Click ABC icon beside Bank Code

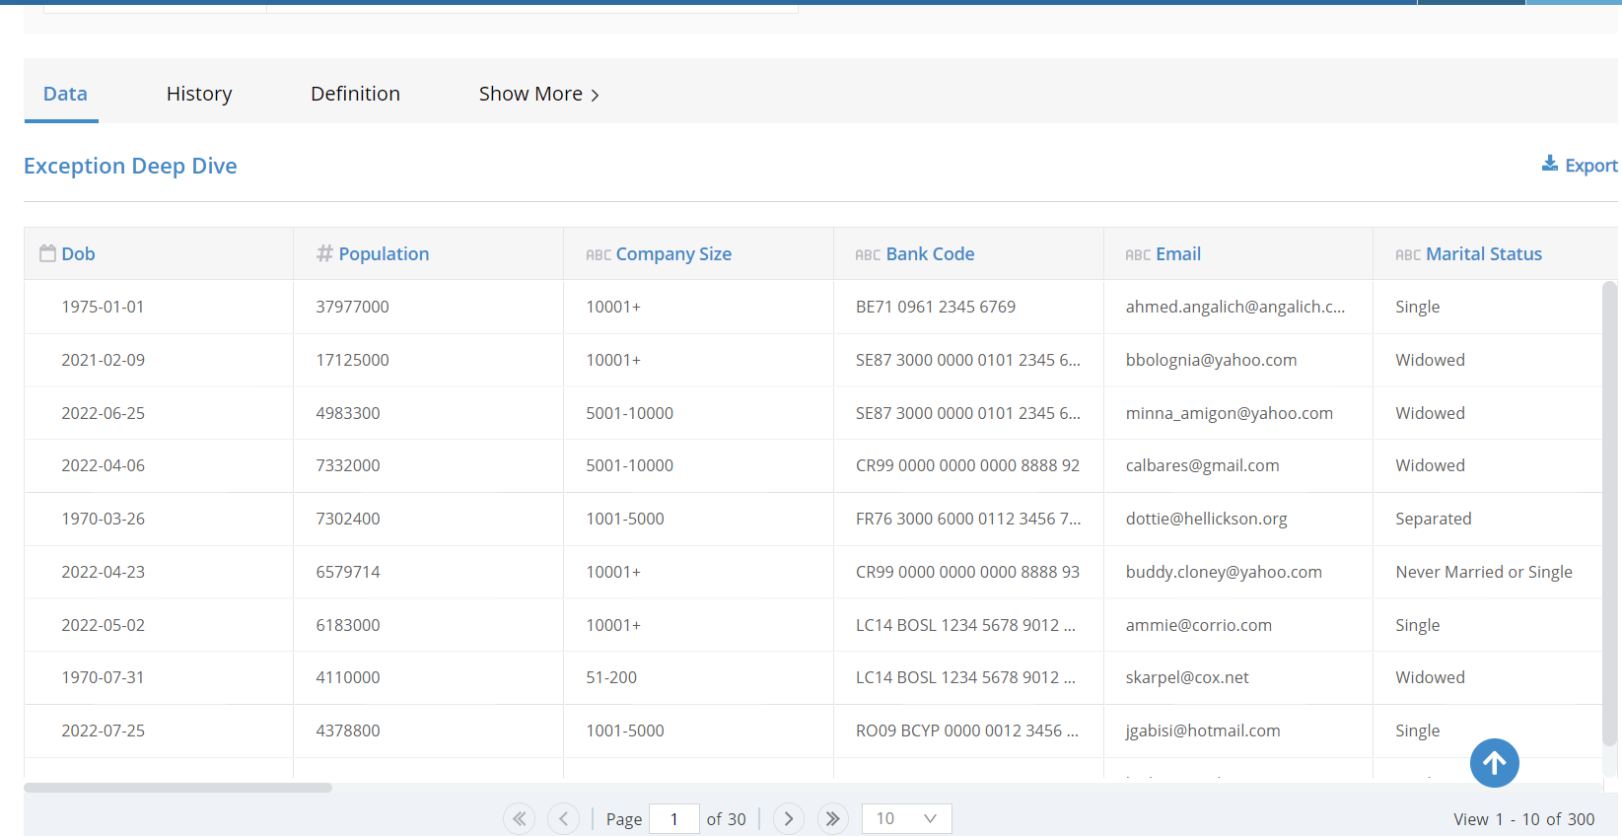pyautogui.click(x=868, y=255)
